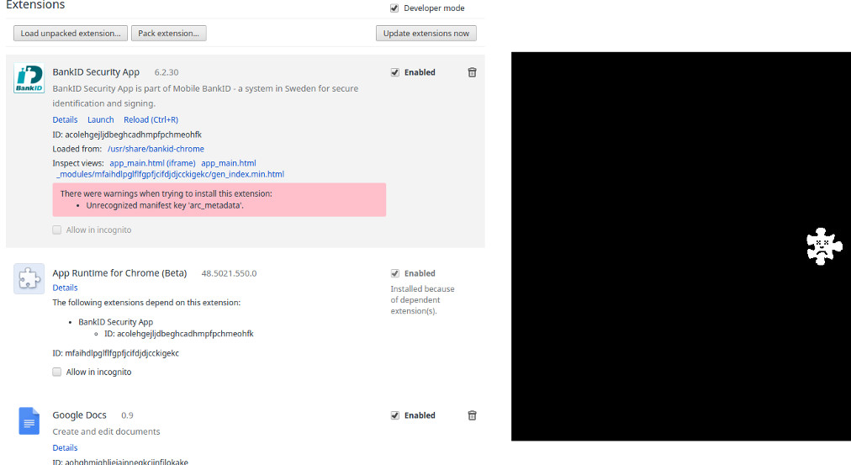Click the Google Docs title text
The height and width of the screenshot is (465, 851).
coord(79,415)
